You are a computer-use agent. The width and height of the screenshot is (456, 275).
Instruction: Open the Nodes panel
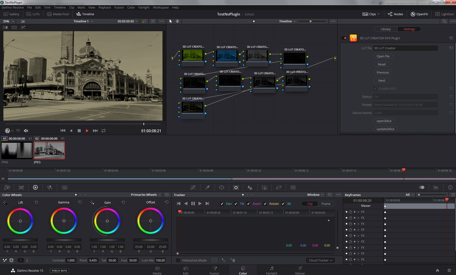tap(395, 14)
